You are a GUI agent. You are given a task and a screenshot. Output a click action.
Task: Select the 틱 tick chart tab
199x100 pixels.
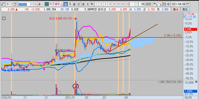tap(92, 4)
